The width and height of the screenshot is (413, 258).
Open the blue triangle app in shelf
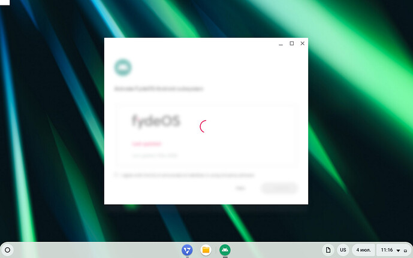[187, 250]
